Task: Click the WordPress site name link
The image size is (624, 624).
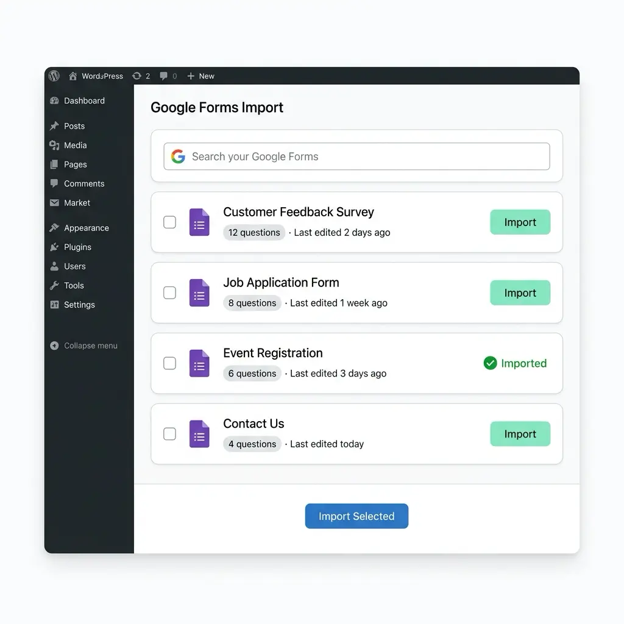Action: click(102, 76)
